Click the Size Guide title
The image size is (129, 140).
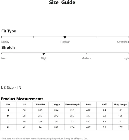(62, 2)
